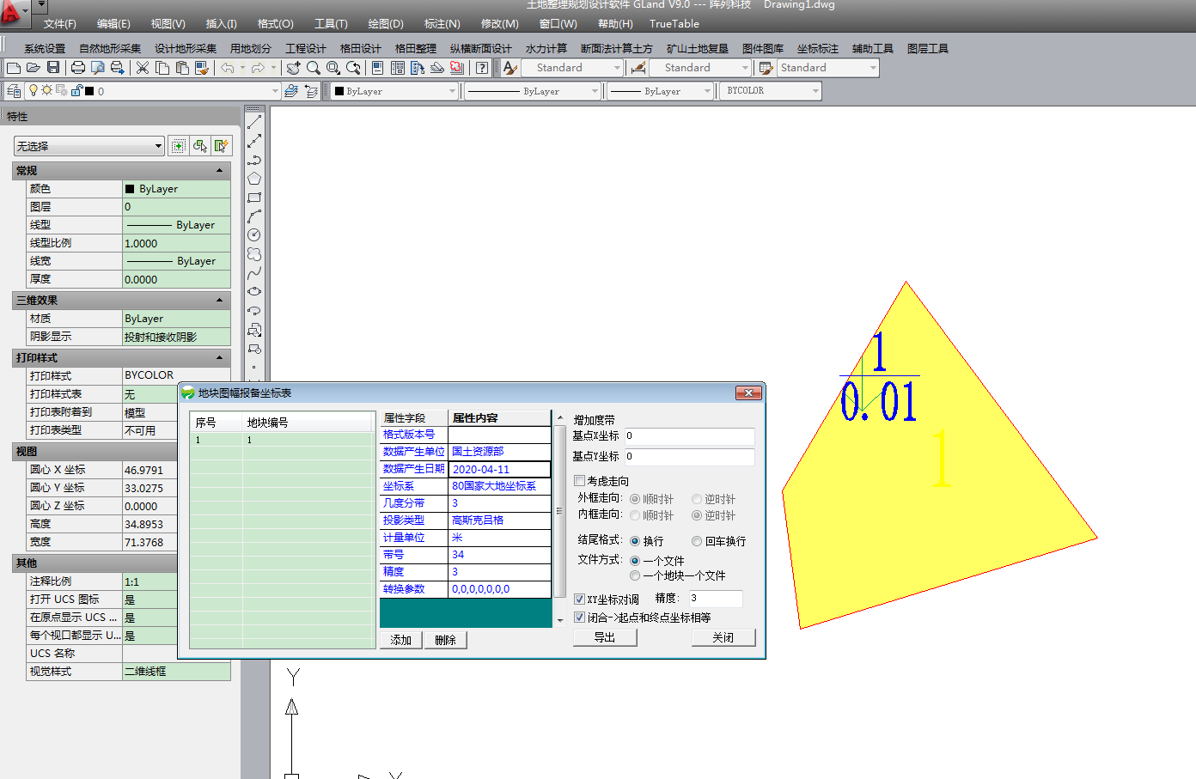Screen dimensions: 1196x779
Task: Open the 系统设置 menu
Action: coord(45,49)
